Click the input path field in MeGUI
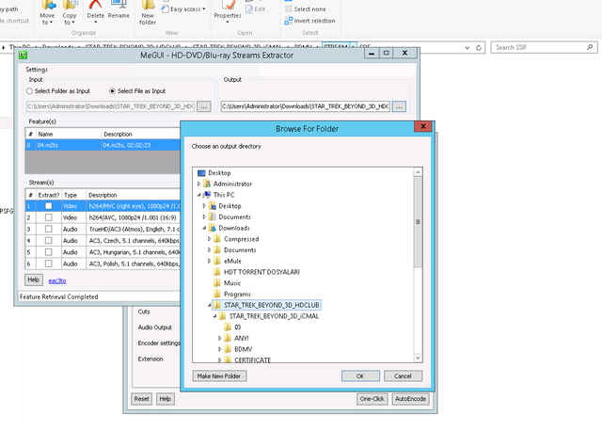 110,106
